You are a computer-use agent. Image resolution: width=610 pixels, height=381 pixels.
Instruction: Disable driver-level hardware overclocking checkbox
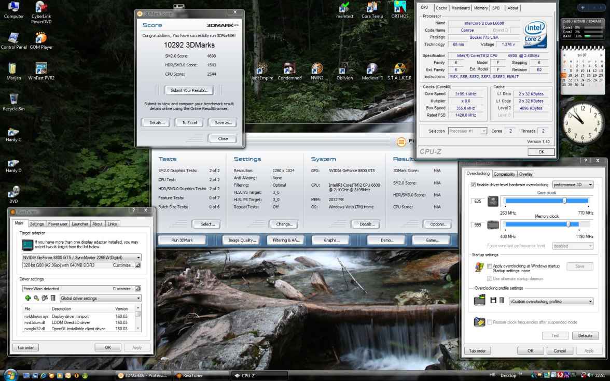click(x=473, y=185)
